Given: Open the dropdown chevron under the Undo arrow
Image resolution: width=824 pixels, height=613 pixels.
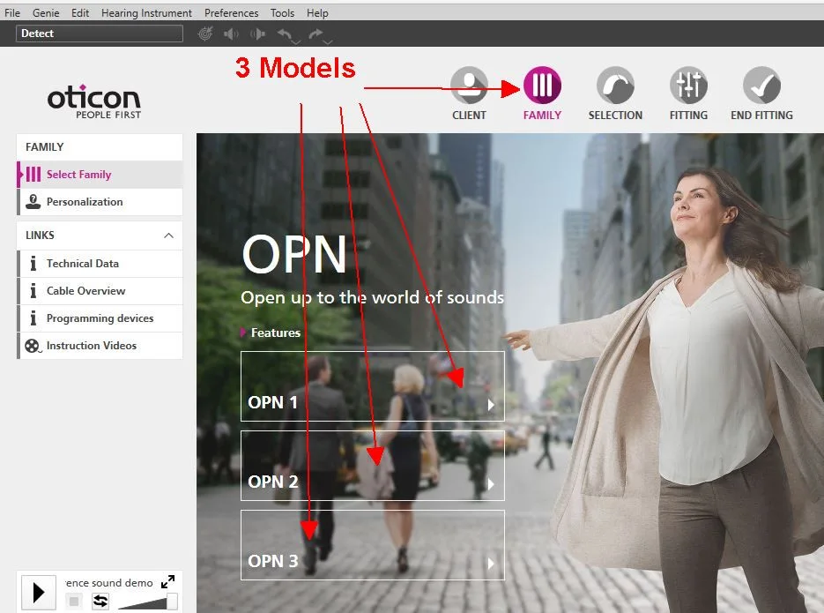Looking at the screenshot, I should pyautogui.click(x=296, y=41).
